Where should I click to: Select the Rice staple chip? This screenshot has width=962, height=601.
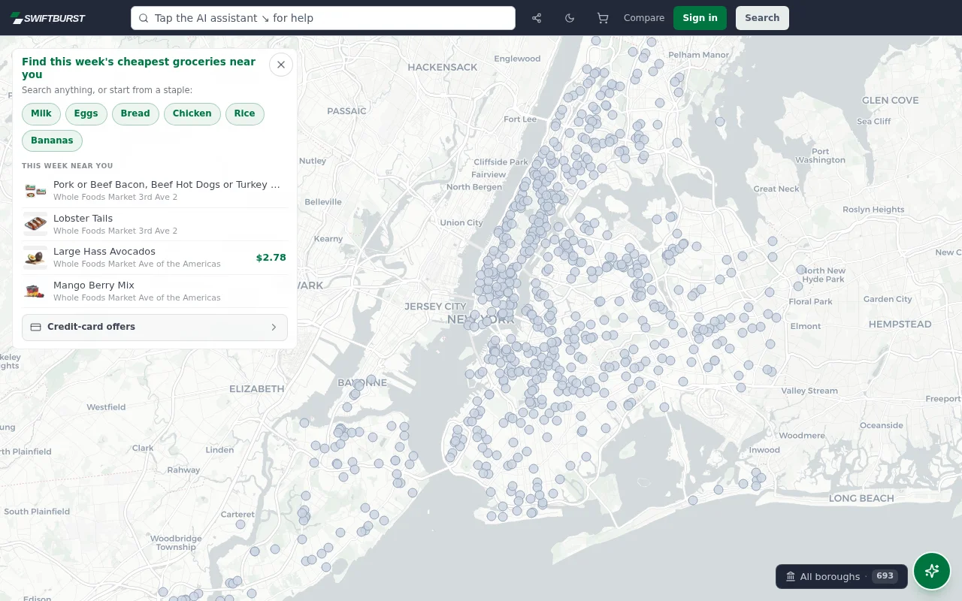coord(244,113)
